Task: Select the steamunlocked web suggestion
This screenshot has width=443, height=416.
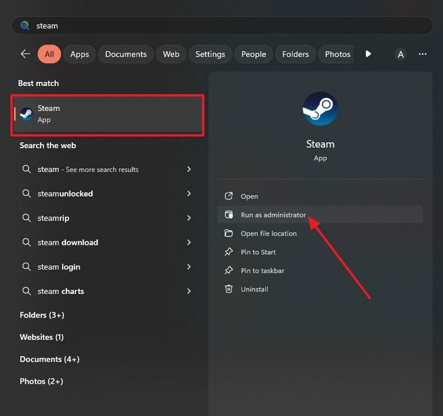Action: tap(107, 193)
